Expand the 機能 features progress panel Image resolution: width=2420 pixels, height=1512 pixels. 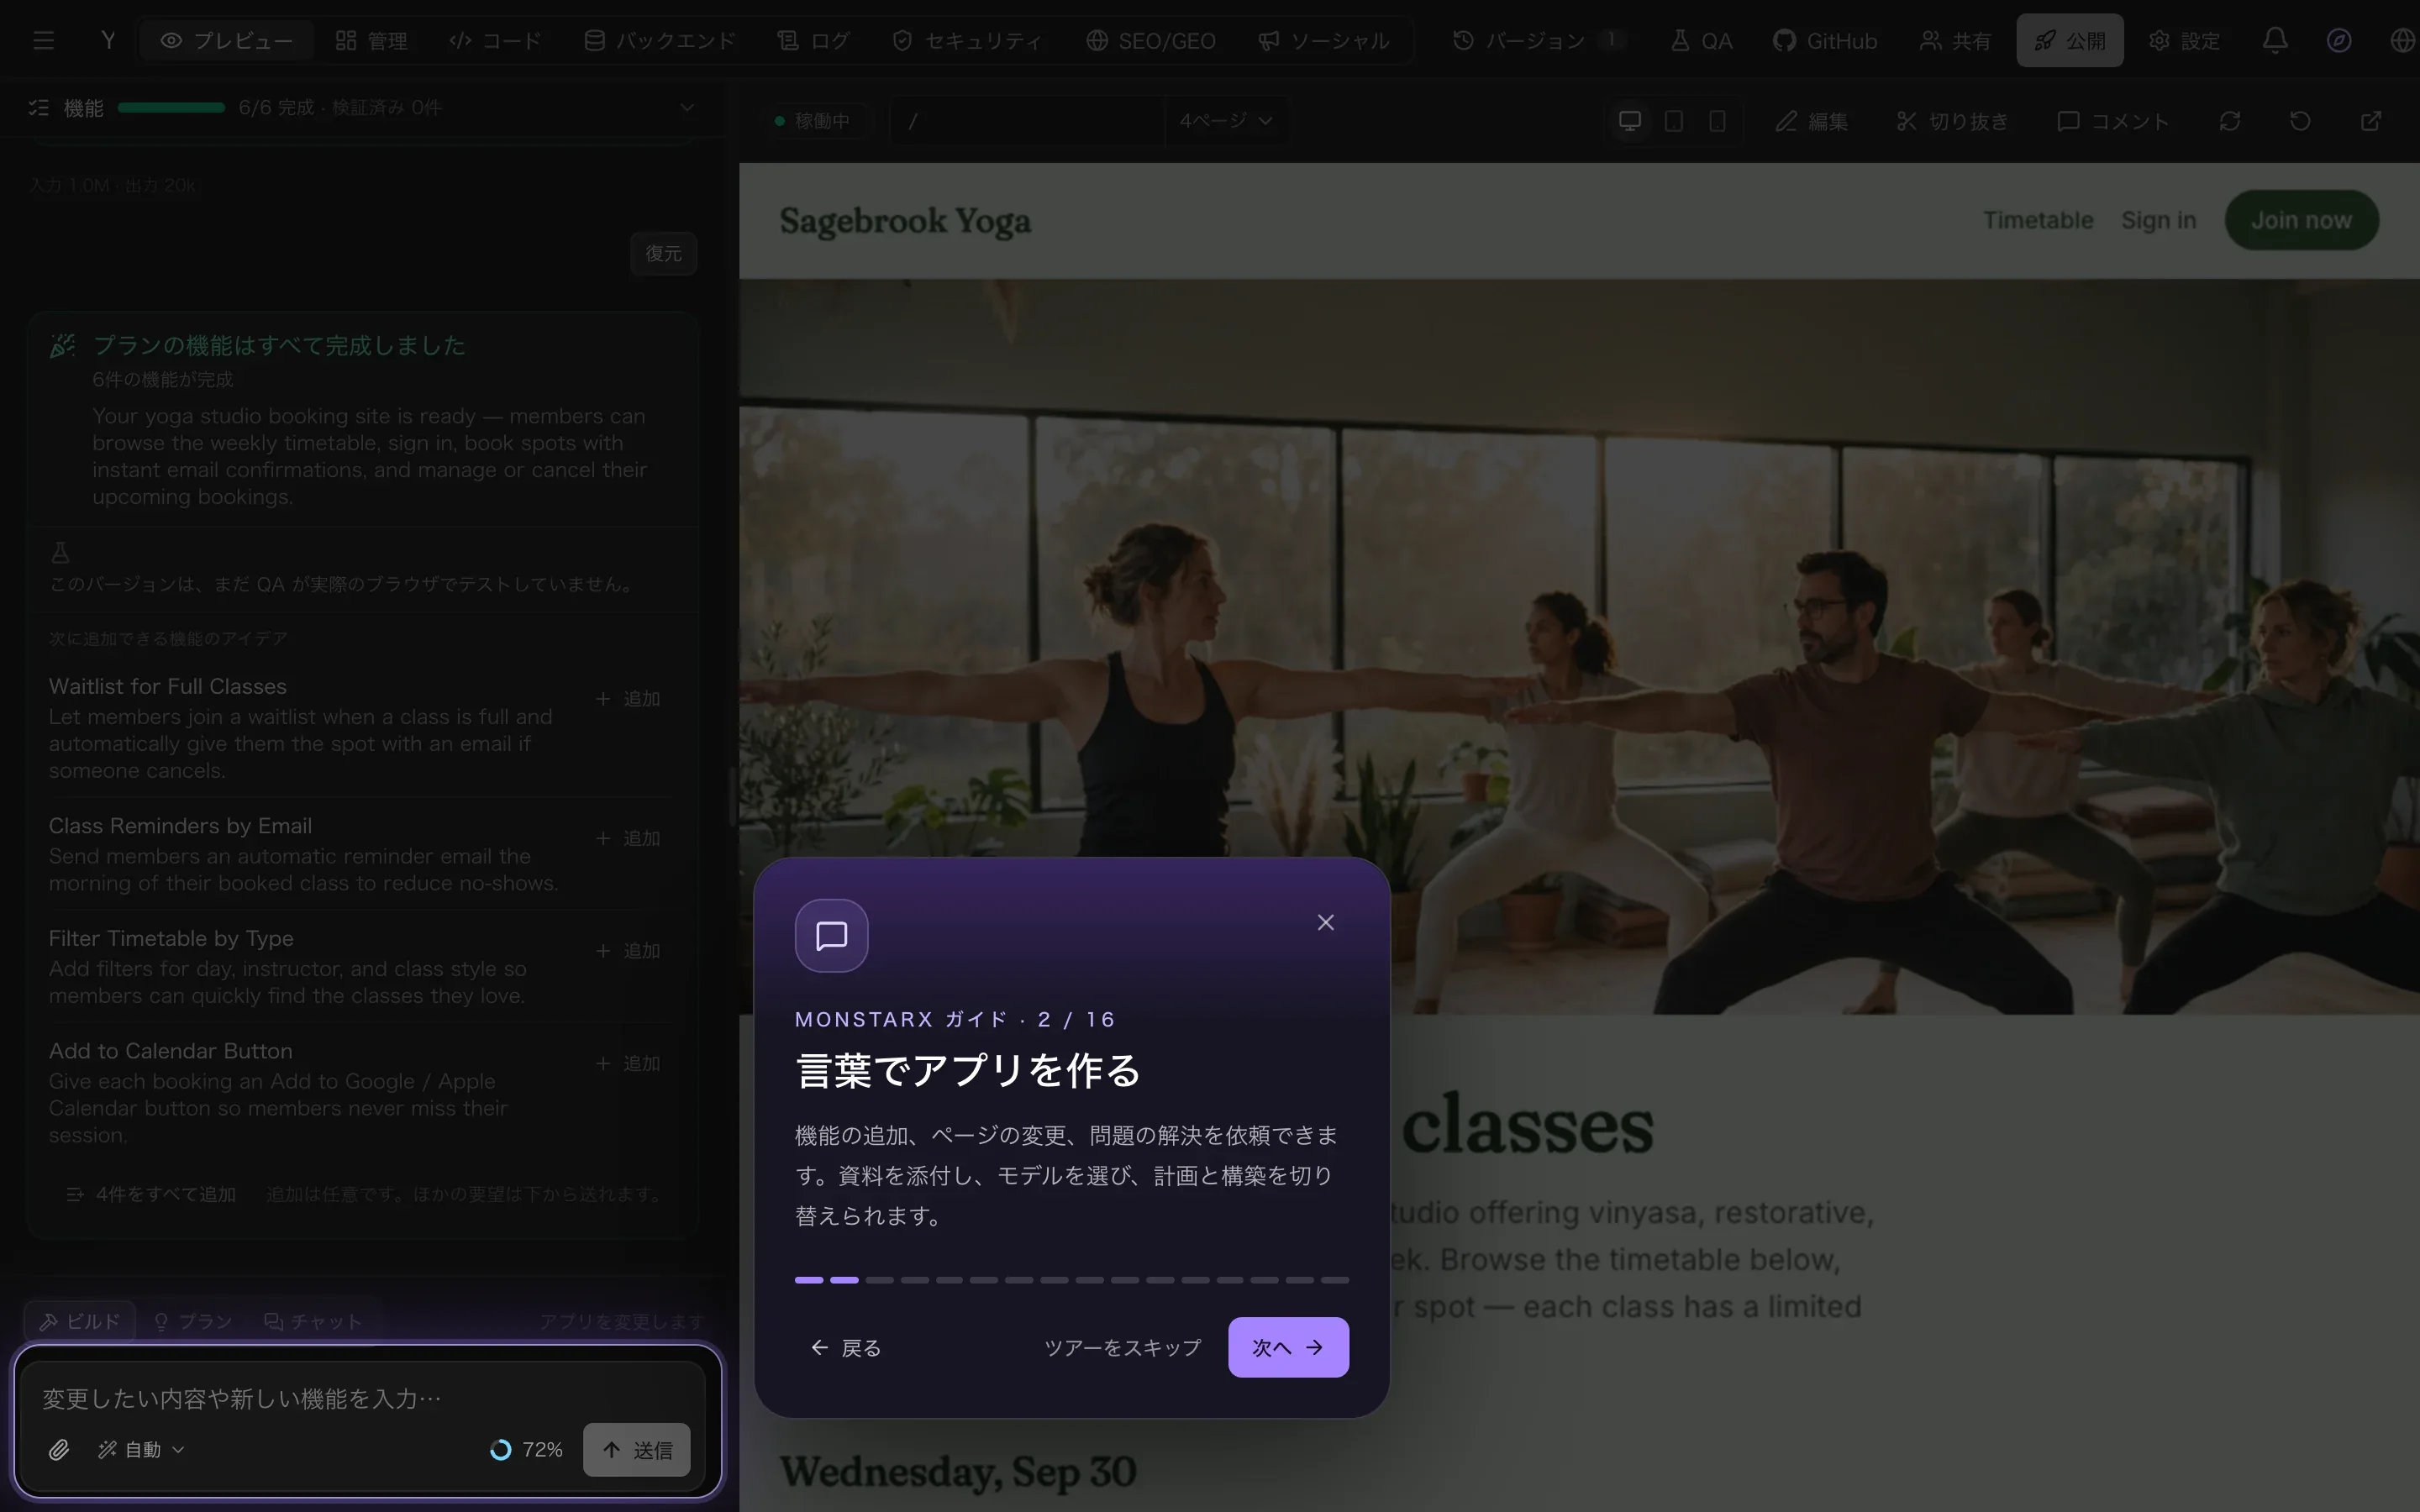point(686,107)
